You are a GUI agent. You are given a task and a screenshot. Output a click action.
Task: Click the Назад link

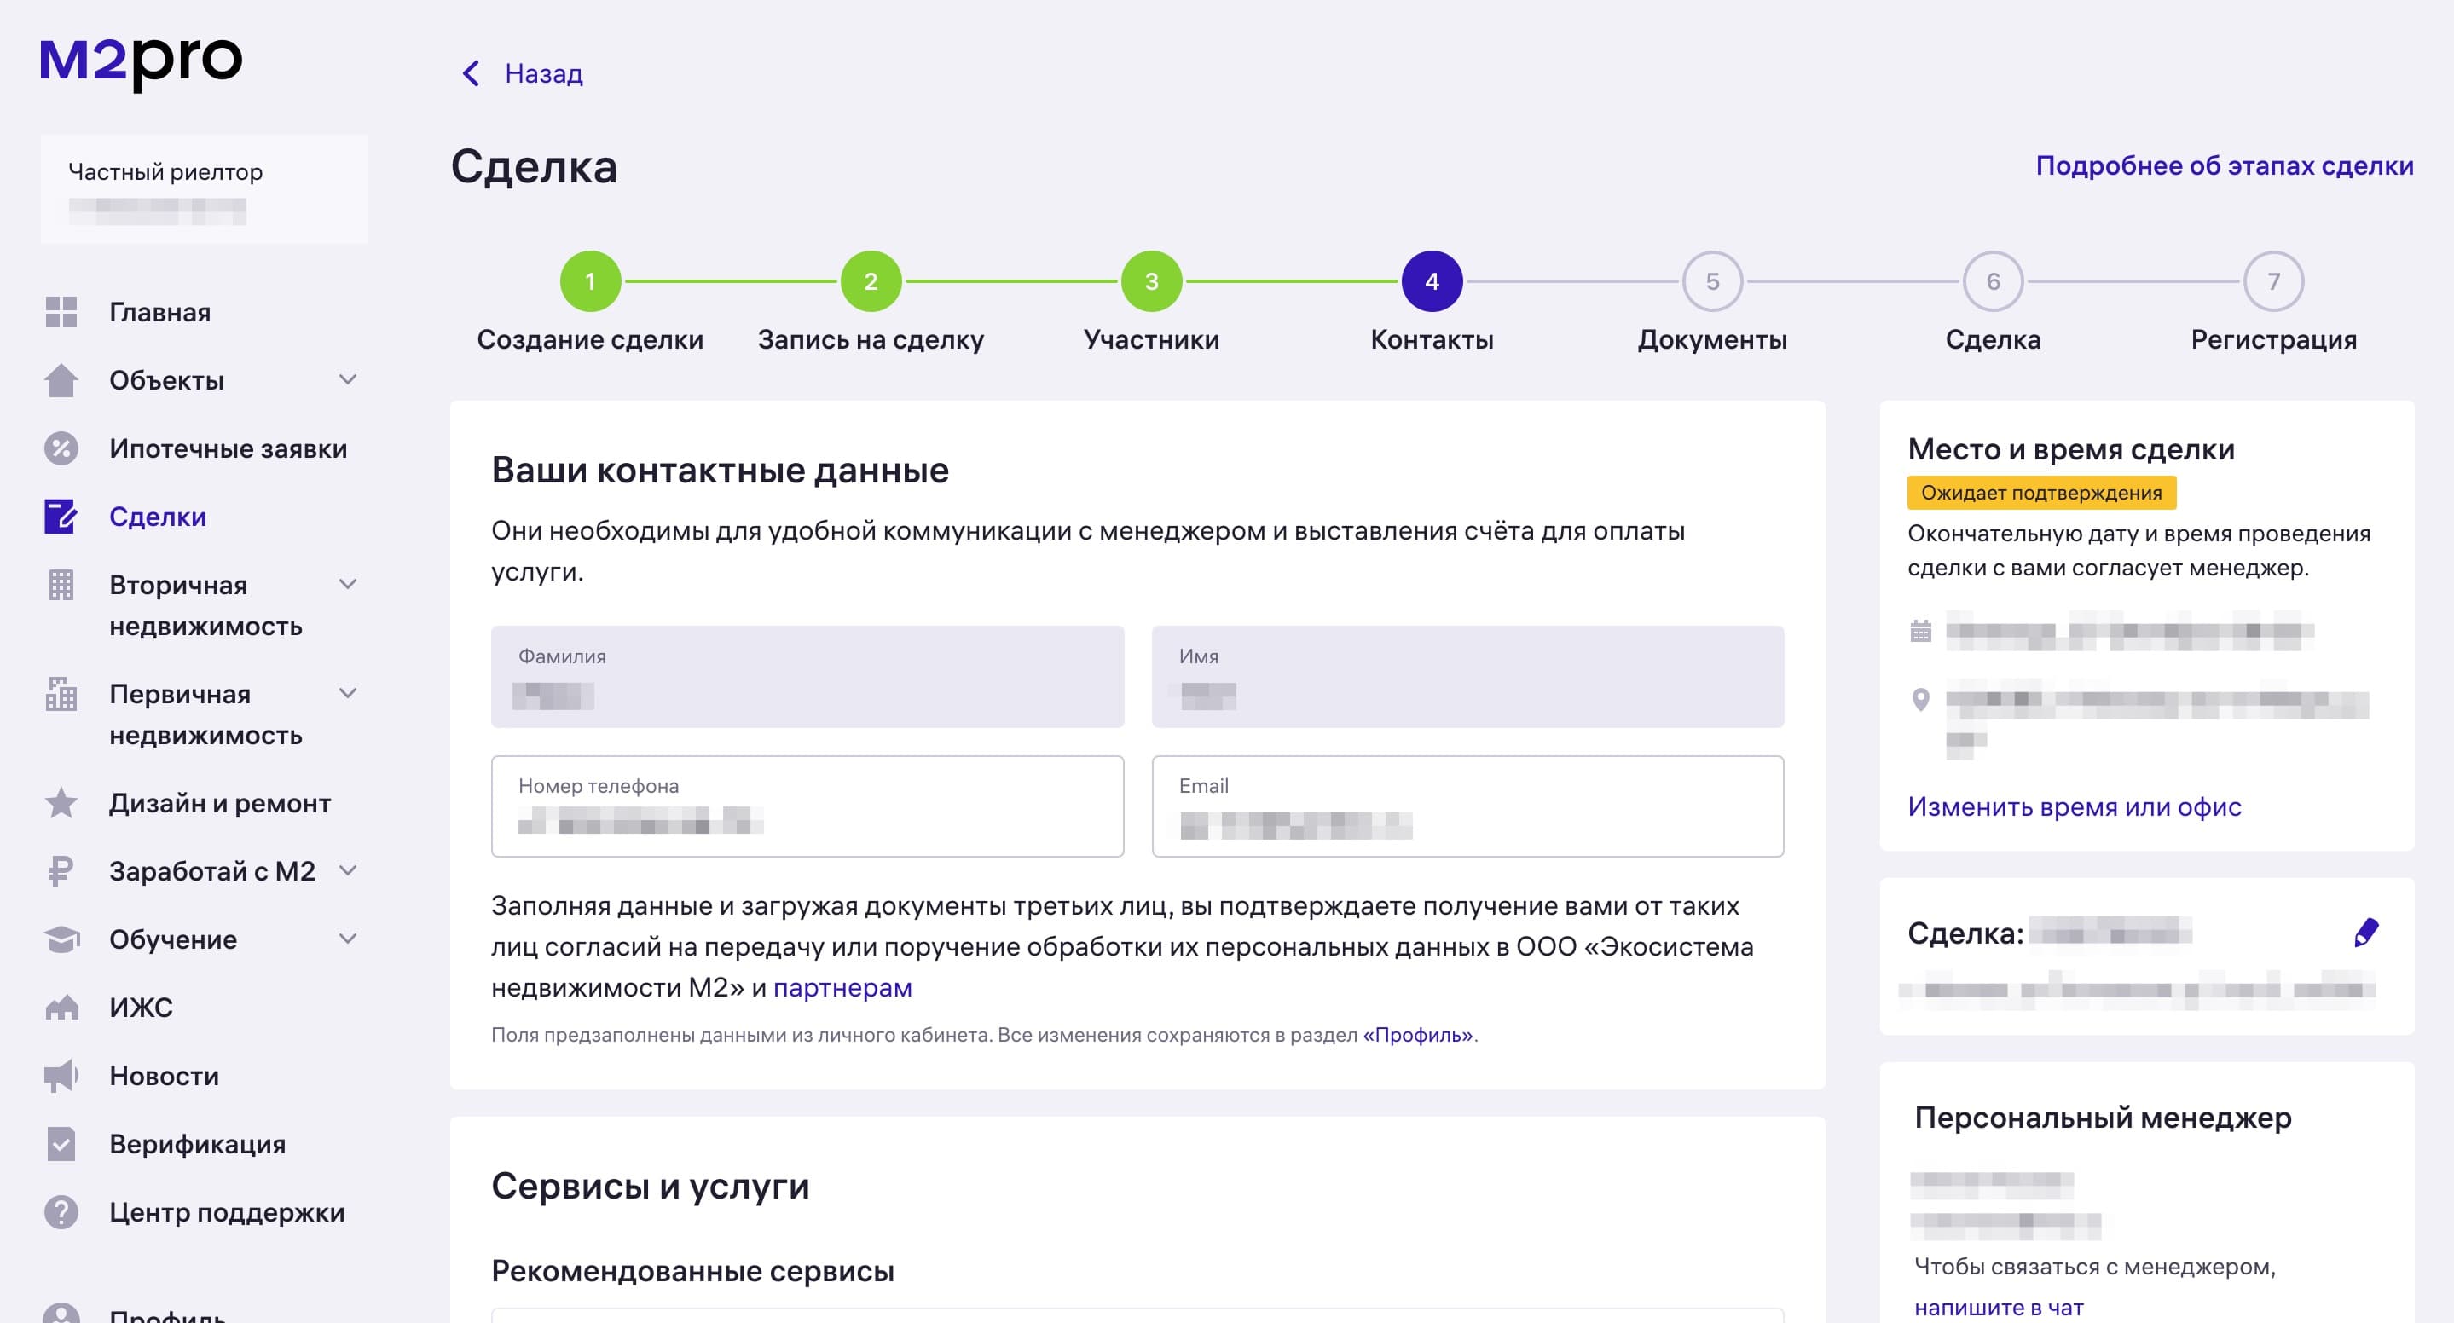tap(544, 73)
